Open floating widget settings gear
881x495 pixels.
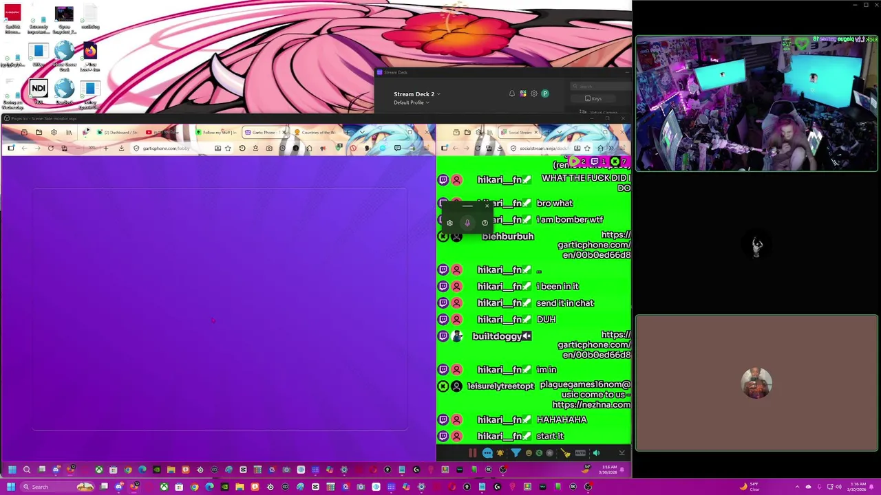coord(449,223)
